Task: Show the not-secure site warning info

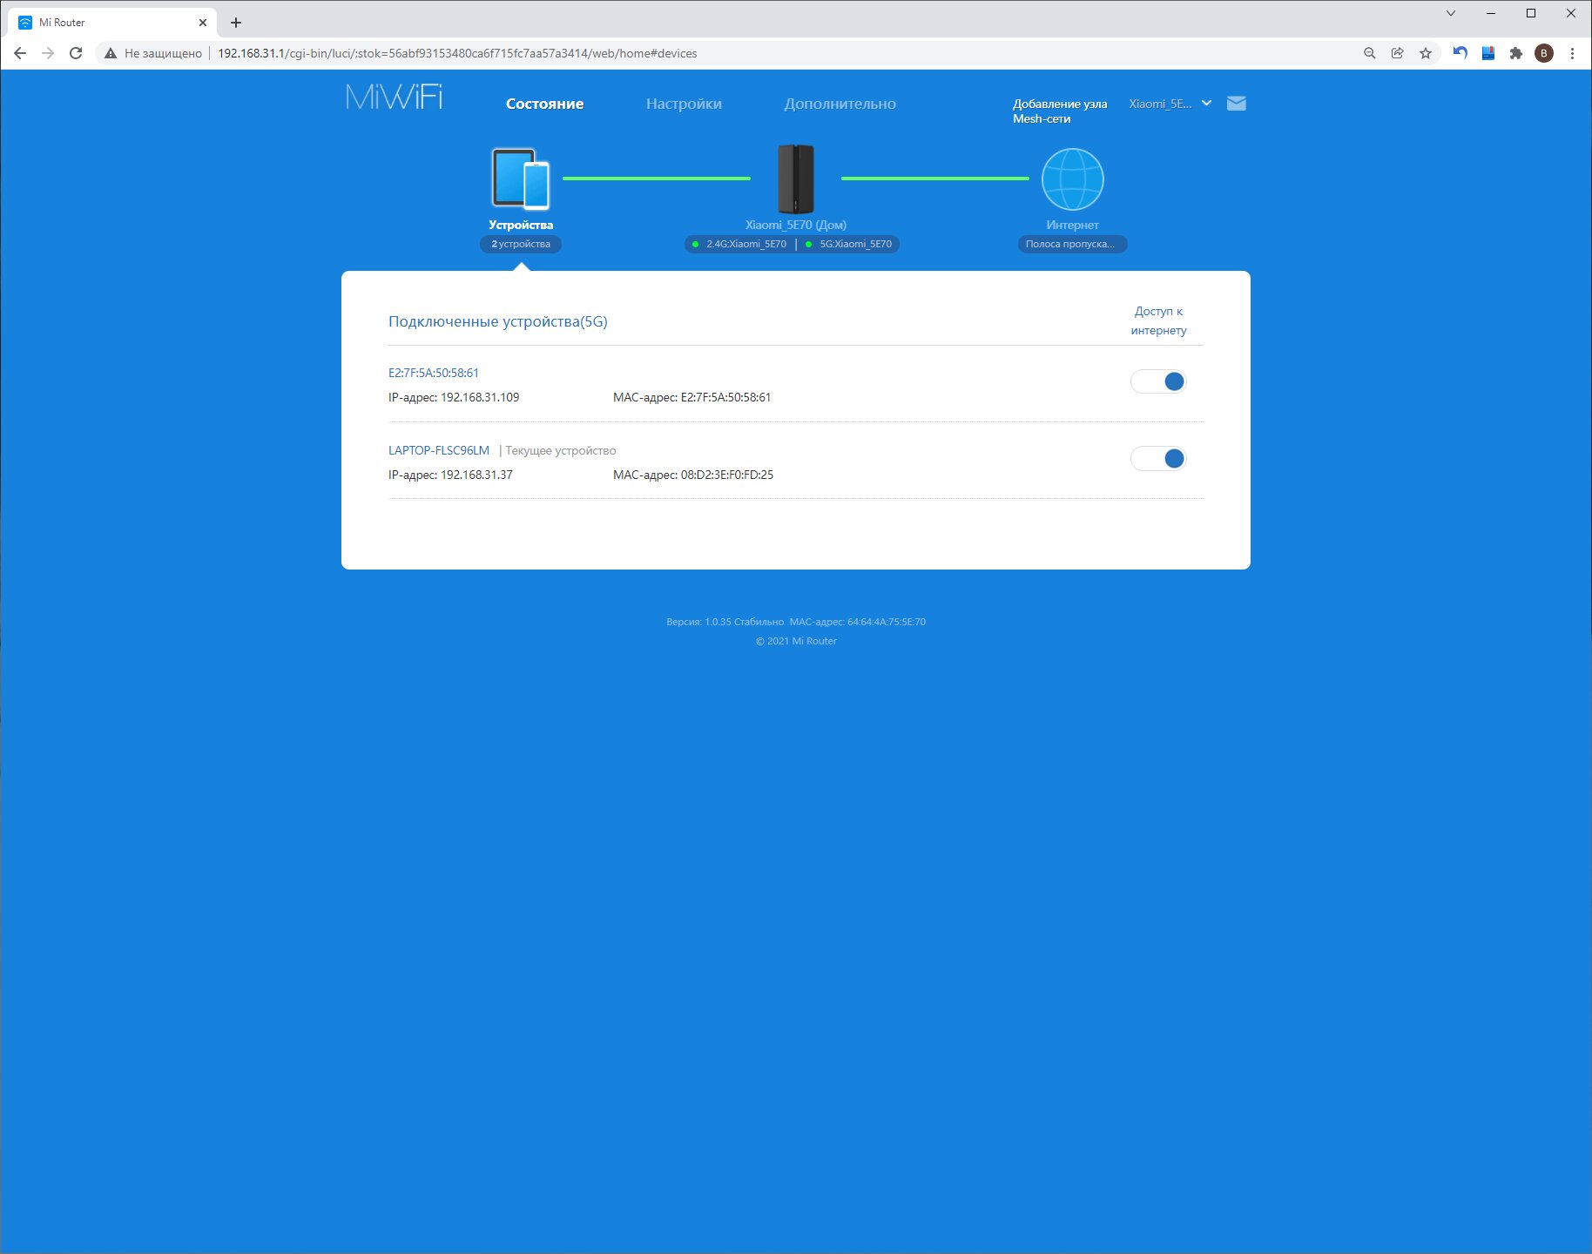Action: (153, 53)
